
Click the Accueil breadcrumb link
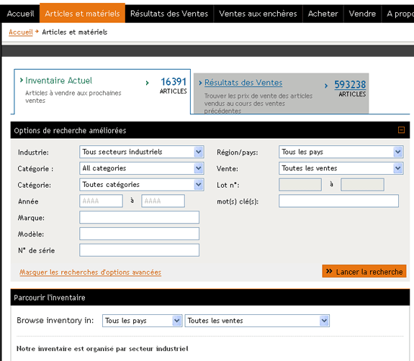coord(21,32)
